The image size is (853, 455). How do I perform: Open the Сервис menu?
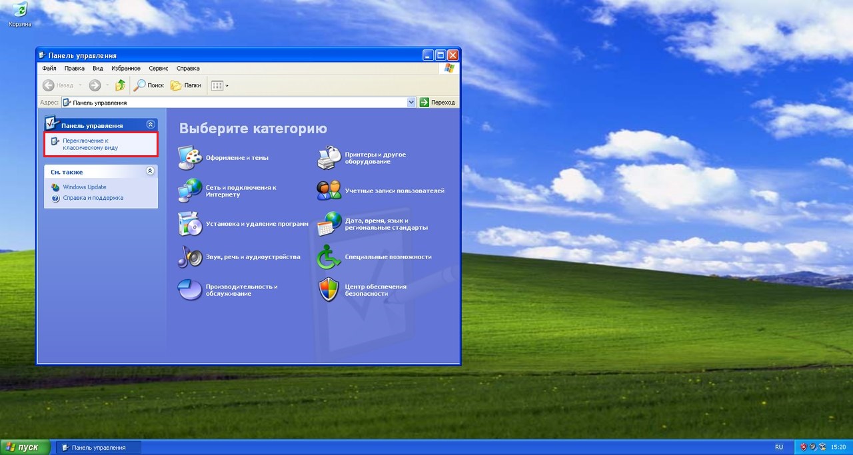[159, 68]
